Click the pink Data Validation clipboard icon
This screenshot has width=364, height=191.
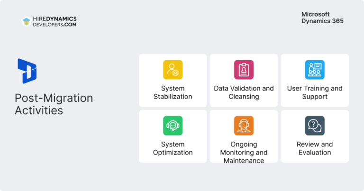pos(244,70)
